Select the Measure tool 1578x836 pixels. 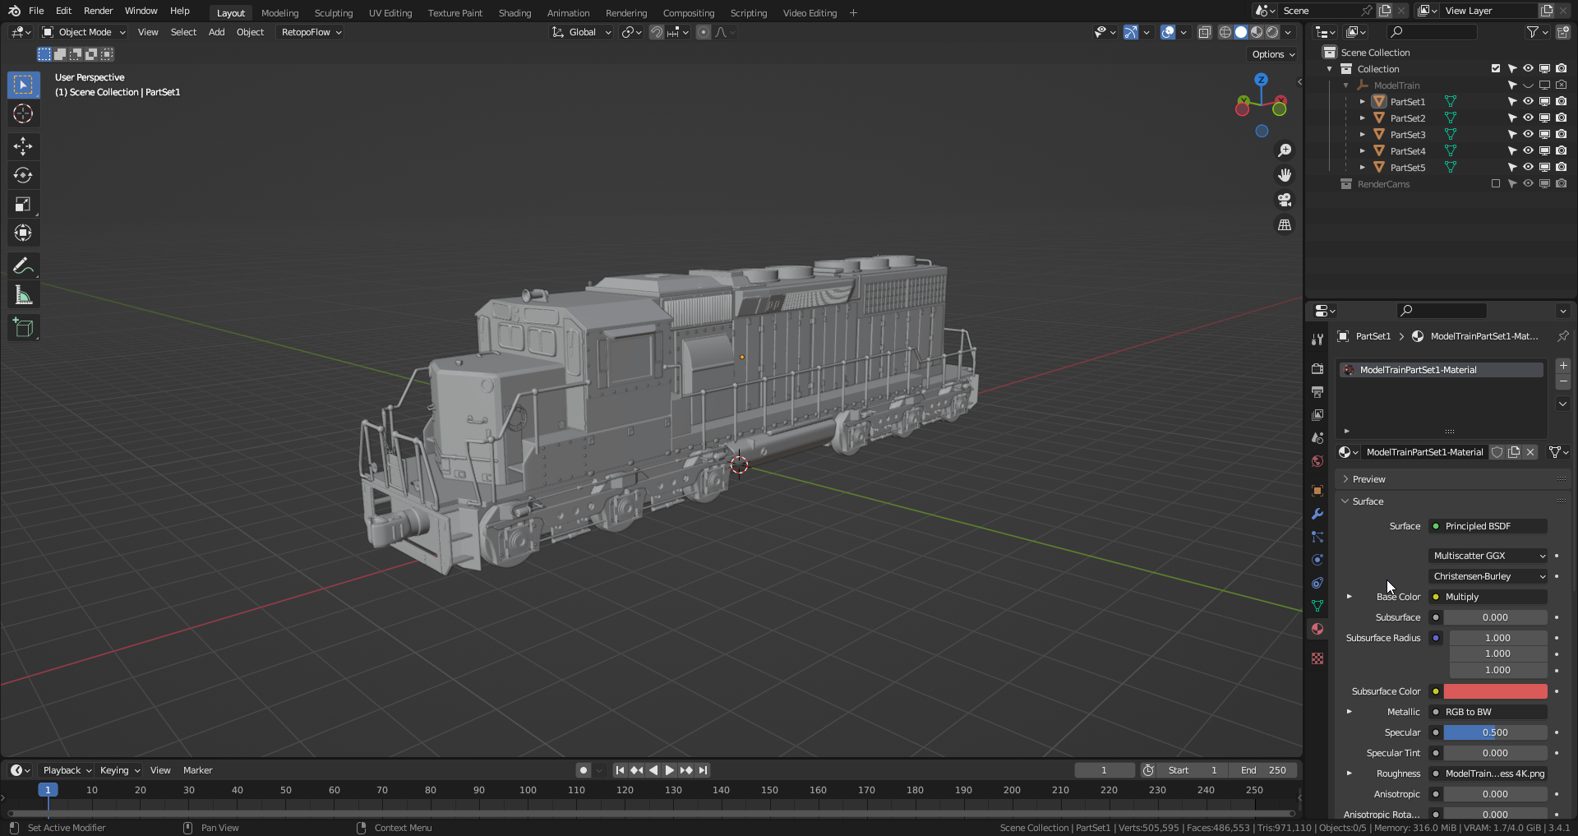pos(23,293)
